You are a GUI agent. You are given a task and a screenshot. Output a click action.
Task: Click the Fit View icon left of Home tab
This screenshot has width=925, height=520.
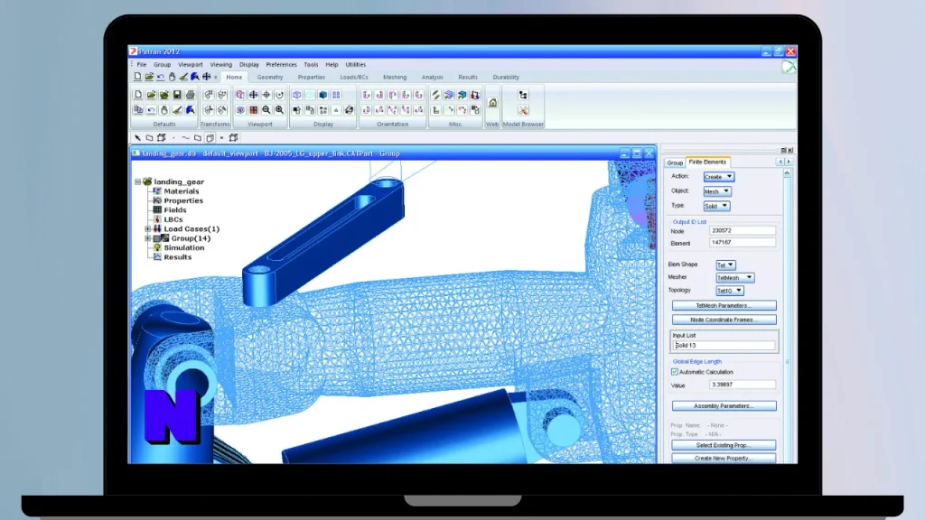pos(207,77)
